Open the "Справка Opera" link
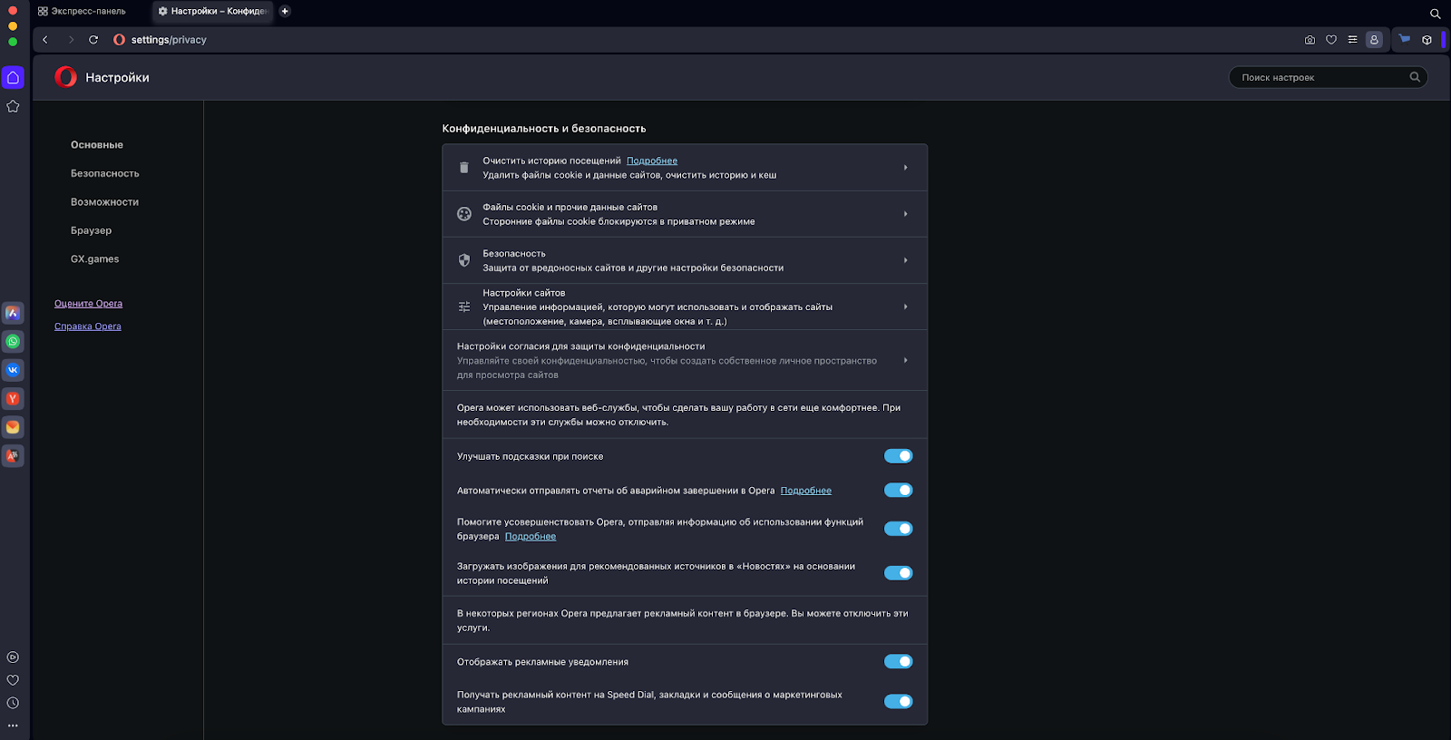Screen dimensions: 1451x740 click(x=88, y=326)
